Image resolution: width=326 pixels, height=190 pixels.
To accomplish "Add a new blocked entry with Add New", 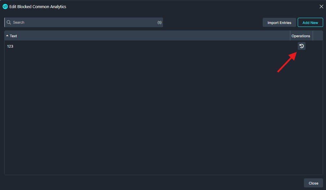I will point(310,23).
